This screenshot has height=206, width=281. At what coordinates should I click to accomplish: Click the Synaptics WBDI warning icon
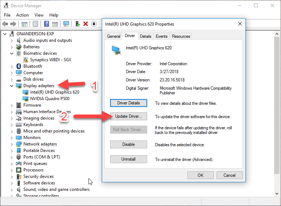[26, 60]
